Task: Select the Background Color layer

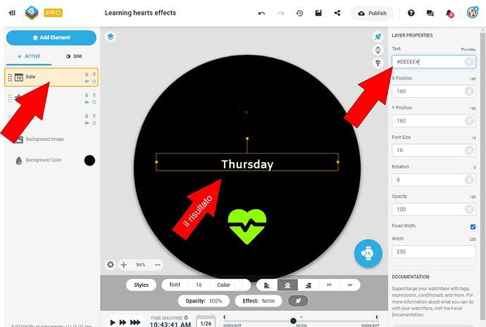Action: 44,160
